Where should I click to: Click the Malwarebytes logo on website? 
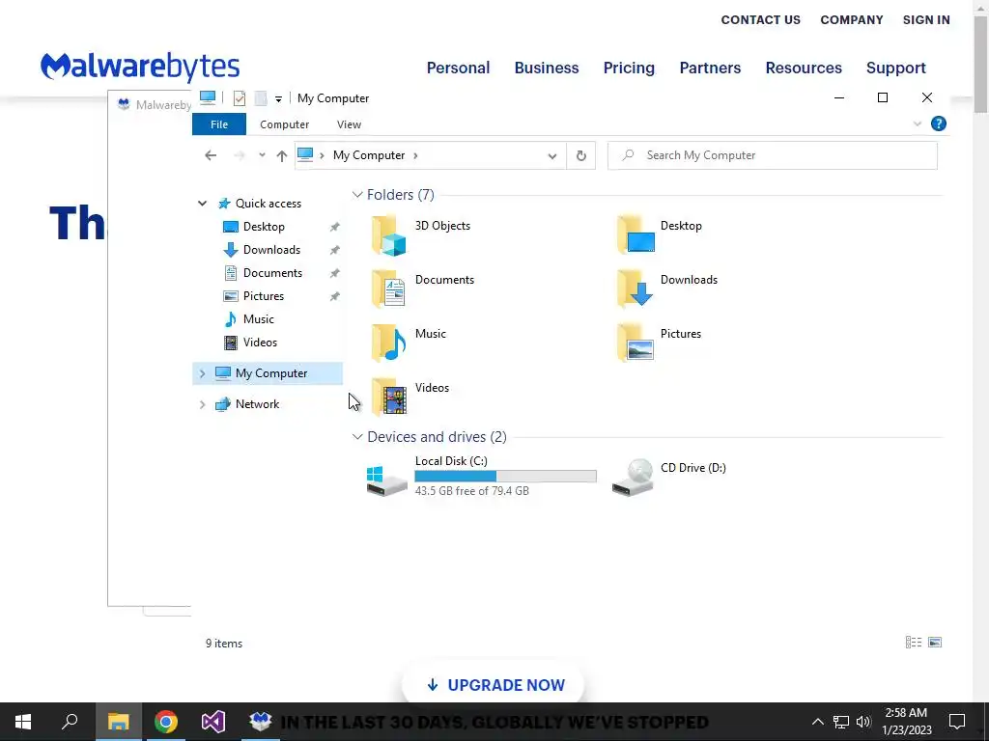point(140,67)
